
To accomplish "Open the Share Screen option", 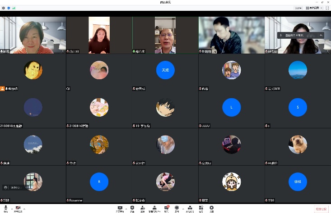I will tap(120, 208).
